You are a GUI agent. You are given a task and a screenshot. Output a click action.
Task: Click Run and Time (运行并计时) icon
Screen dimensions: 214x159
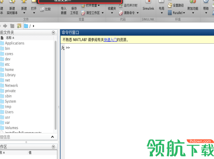(x=120, y=6)
